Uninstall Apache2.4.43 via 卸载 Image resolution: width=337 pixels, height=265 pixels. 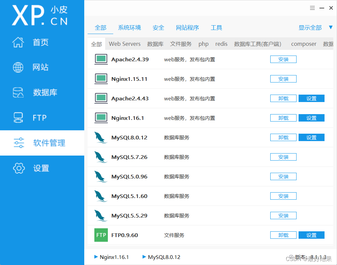[x=283, y=98]
